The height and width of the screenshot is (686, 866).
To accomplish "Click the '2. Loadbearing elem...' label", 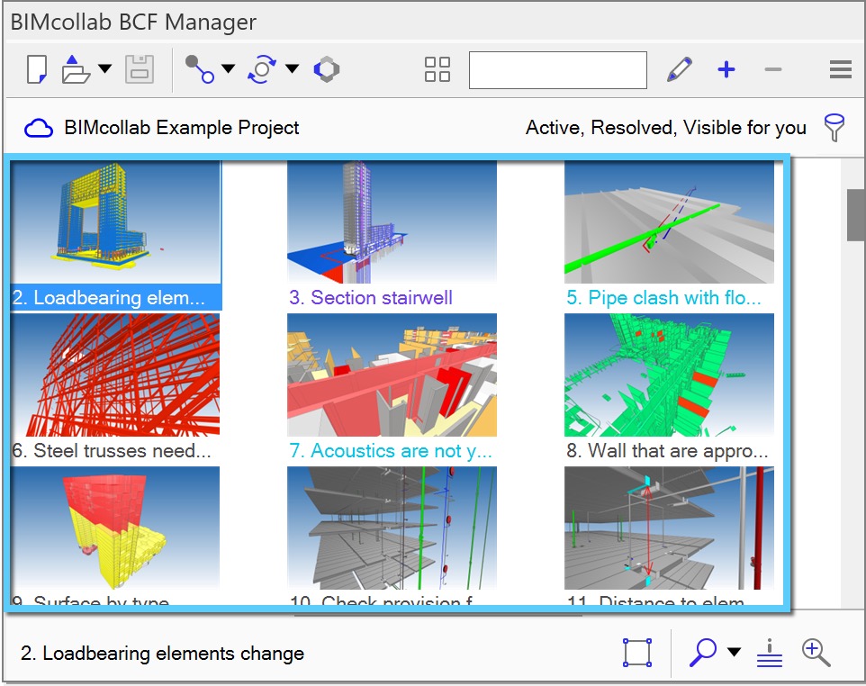I will click(109, 298).
